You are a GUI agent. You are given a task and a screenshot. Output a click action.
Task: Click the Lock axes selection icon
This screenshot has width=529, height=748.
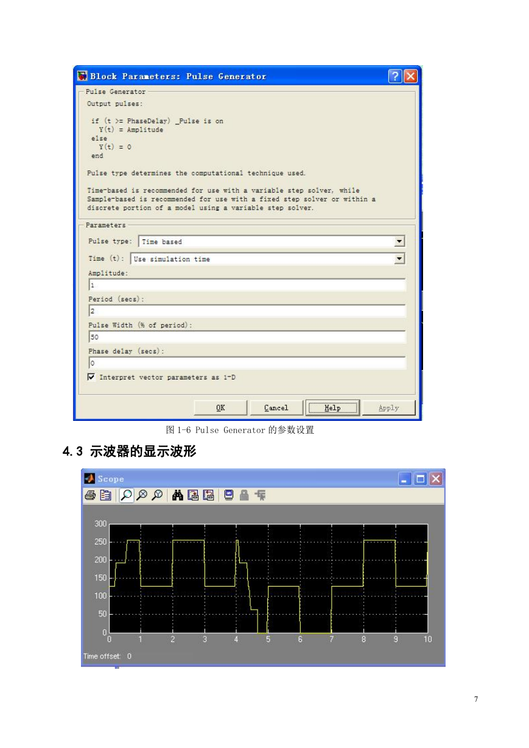(x=244, y=495)
